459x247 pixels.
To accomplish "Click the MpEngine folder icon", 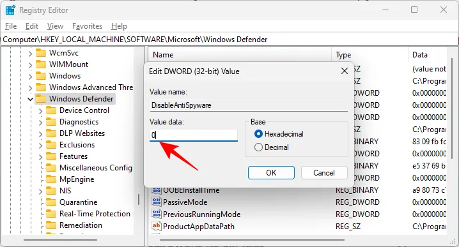I will click(x=51, y=179).
